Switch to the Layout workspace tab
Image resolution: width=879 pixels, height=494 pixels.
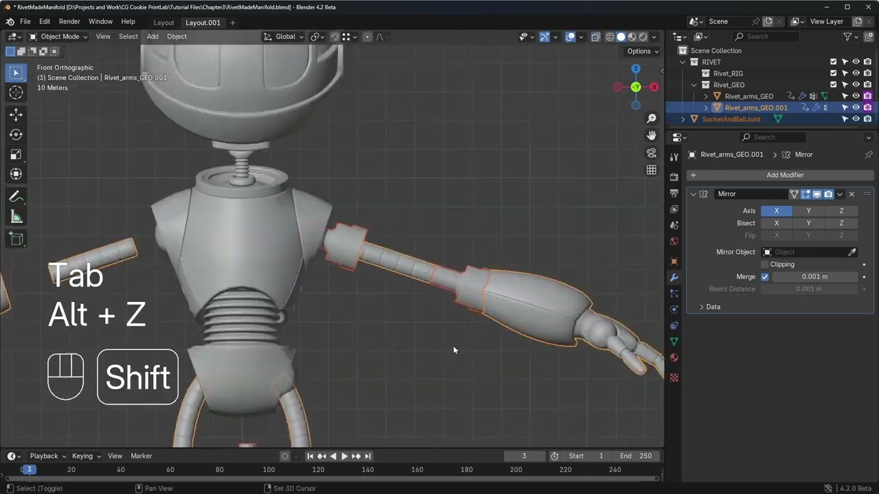163,23
